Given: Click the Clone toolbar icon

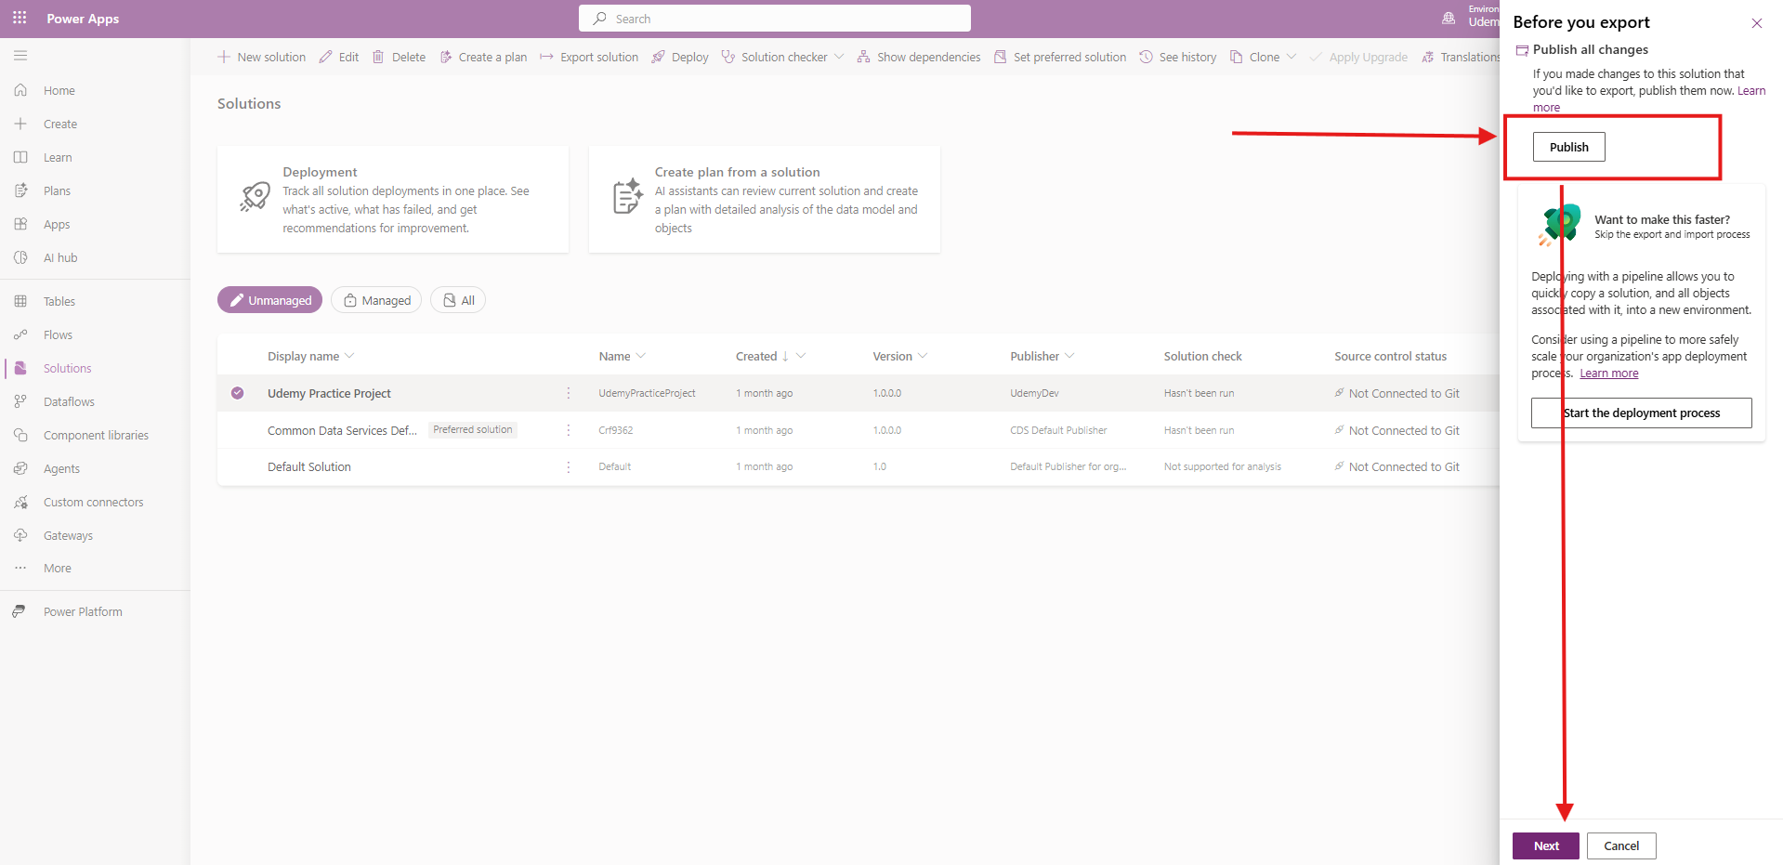Looking at the screenshot, I should pyautogui.click(x=1236, y=57).
